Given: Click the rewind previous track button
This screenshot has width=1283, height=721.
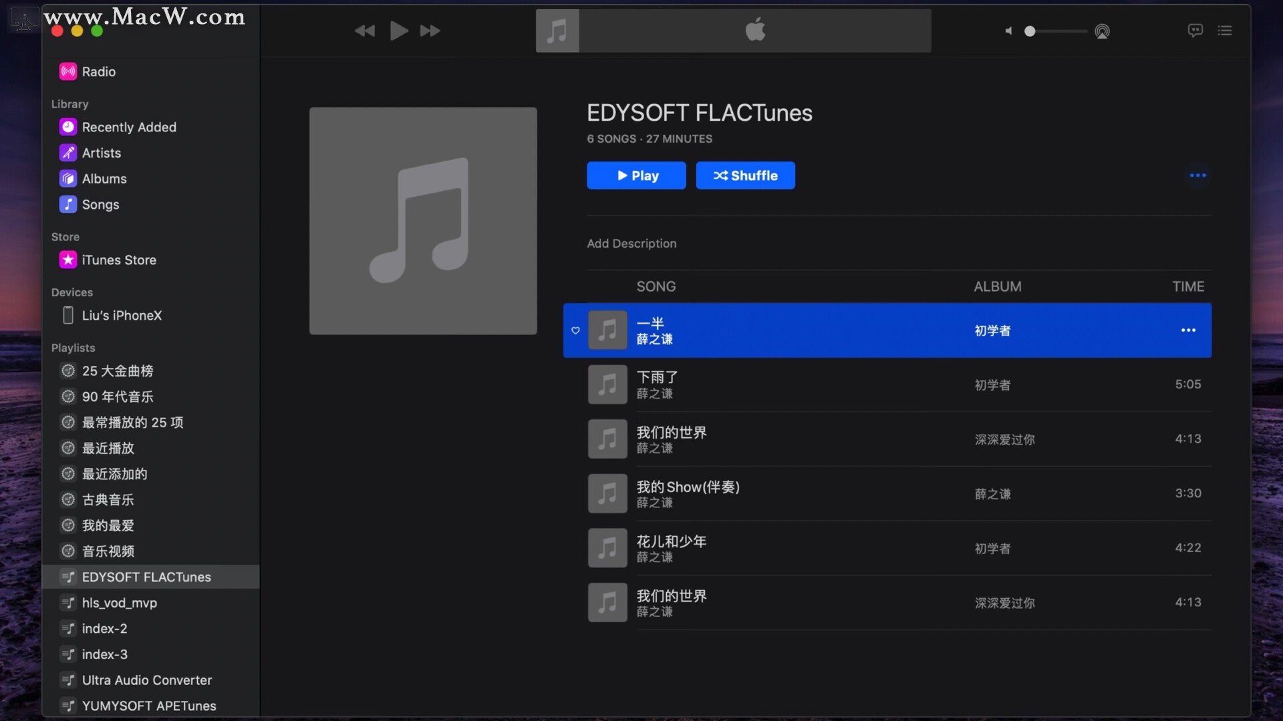Looking at the screenshot, I should 365,31.
